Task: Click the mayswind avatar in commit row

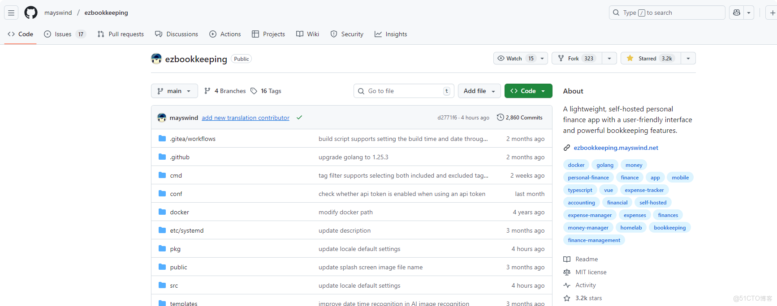Action: pos(162,118)
